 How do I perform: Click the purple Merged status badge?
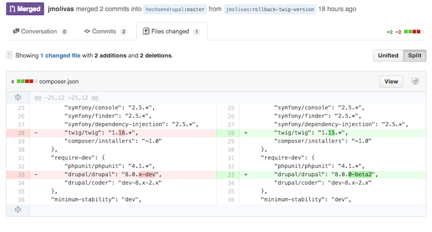click(x=25, y=9)
